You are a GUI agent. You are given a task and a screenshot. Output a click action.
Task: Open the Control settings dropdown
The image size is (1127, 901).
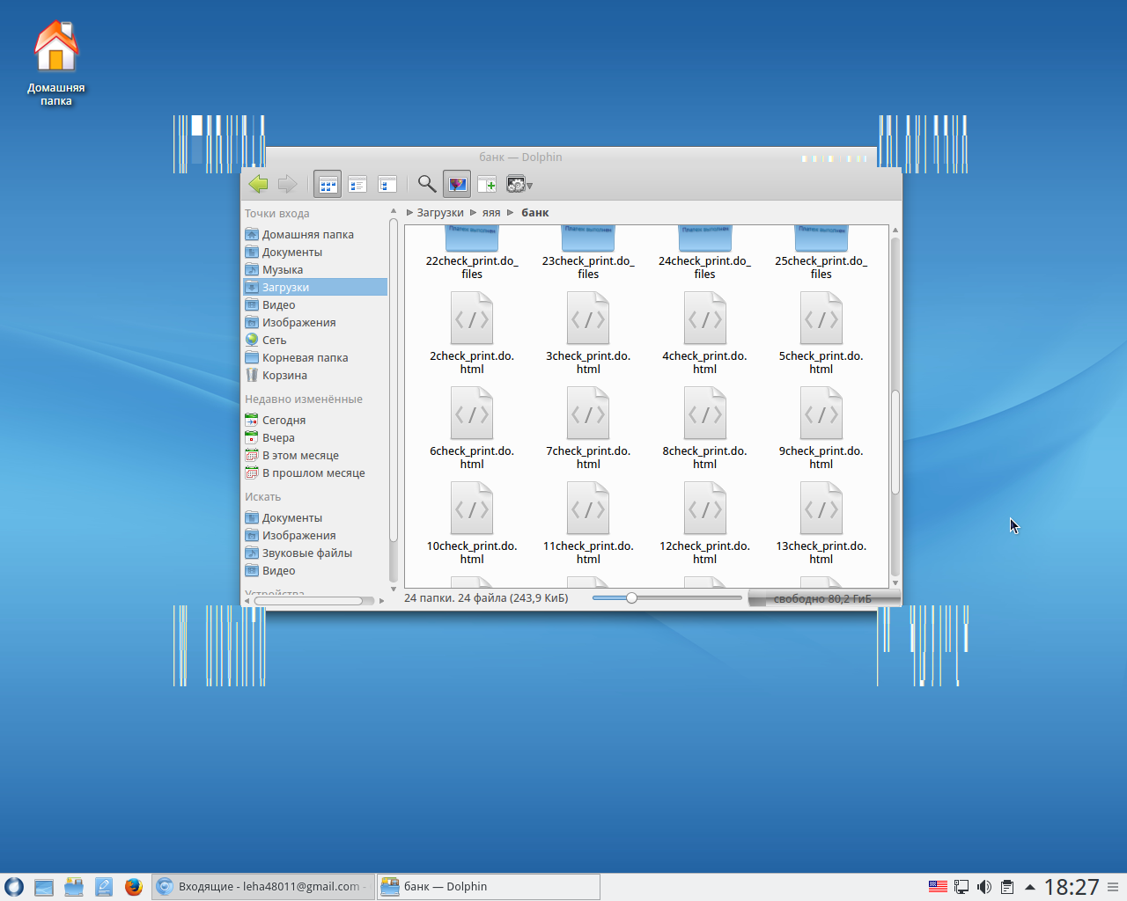tap(519, 185)
